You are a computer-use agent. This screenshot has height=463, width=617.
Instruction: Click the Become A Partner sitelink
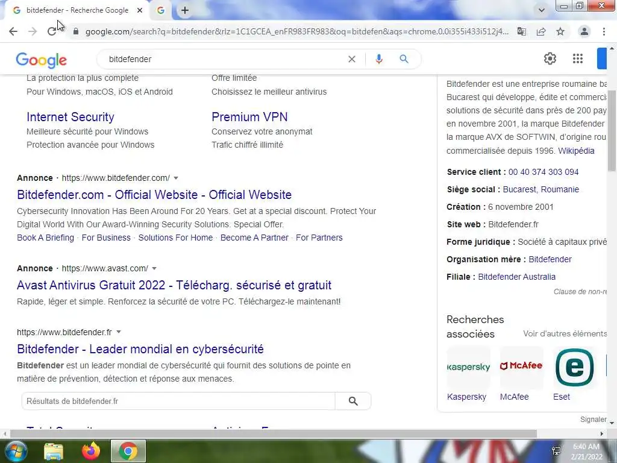pos(254,238)
